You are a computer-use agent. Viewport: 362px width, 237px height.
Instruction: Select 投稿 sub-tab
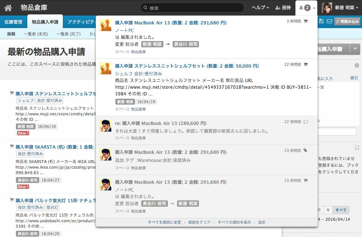(11, 34)
